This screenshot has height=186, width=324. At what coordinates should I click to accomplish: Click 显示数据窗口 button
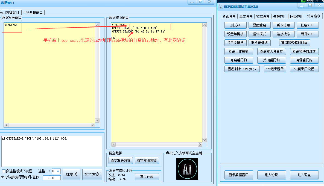tap(239, 175)
